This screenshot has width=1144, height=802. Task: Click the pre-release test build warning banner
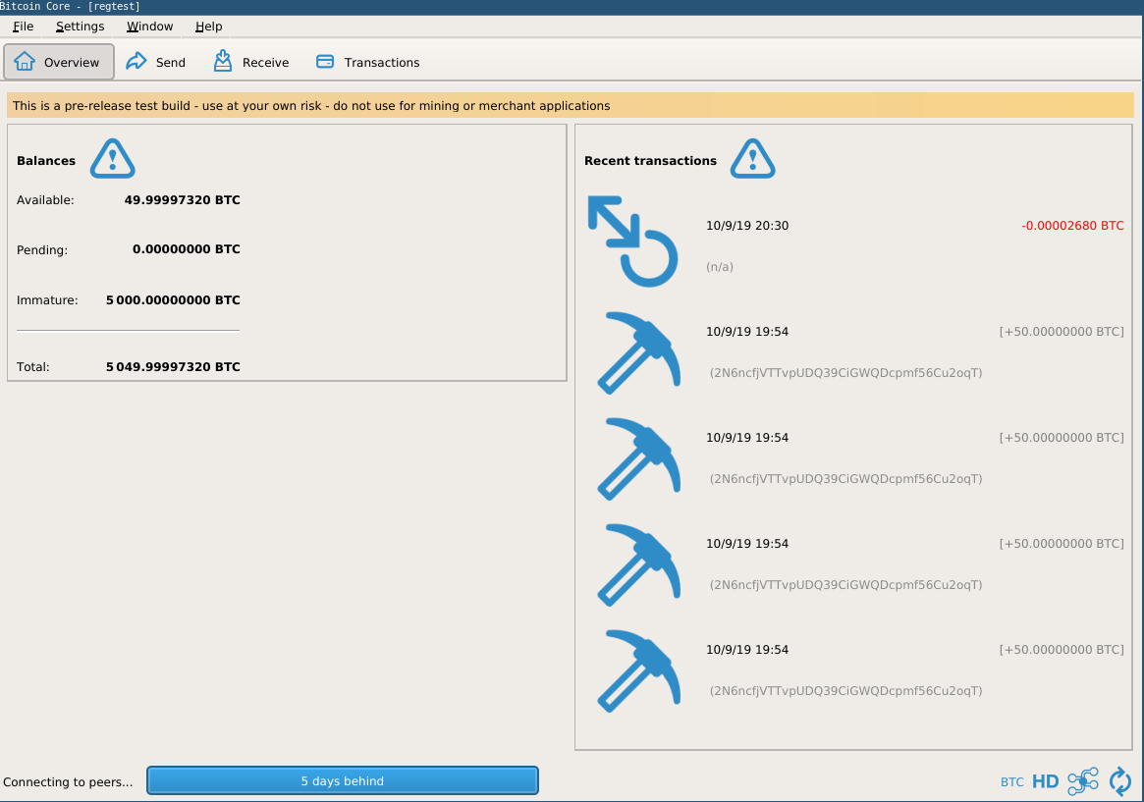(x=571, y=106)
